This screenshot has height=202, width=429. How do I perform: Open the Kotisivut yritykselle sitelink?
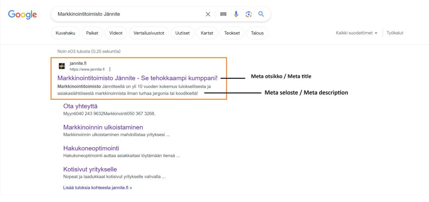pos(90,169)
